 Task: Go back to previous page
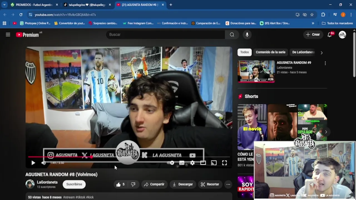[5, 15]
